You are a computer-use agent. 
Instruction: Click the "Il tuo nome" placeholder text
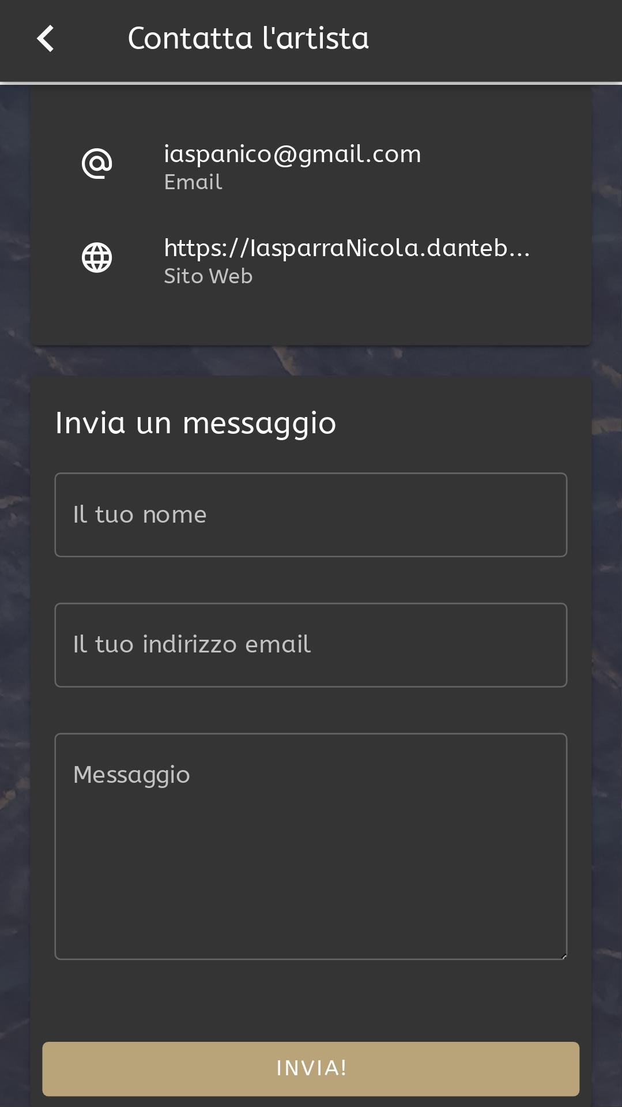(x=140, y=515)
